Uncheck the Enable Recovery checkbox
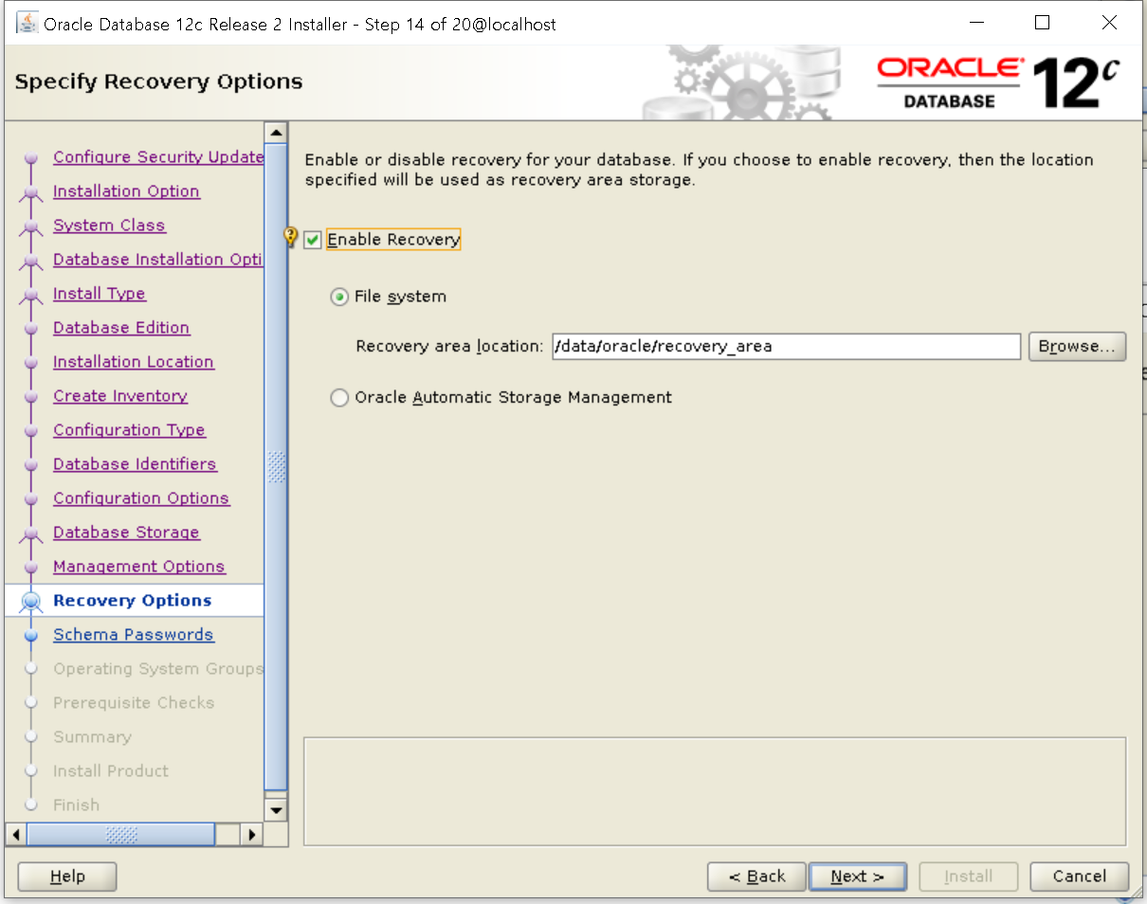Screen dimensions: 1147x904 coord(313,241)
